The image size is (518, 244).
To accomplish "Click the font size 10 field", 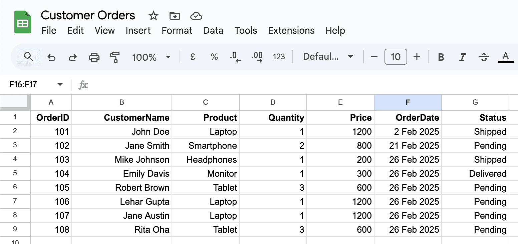I will point(396,57).
